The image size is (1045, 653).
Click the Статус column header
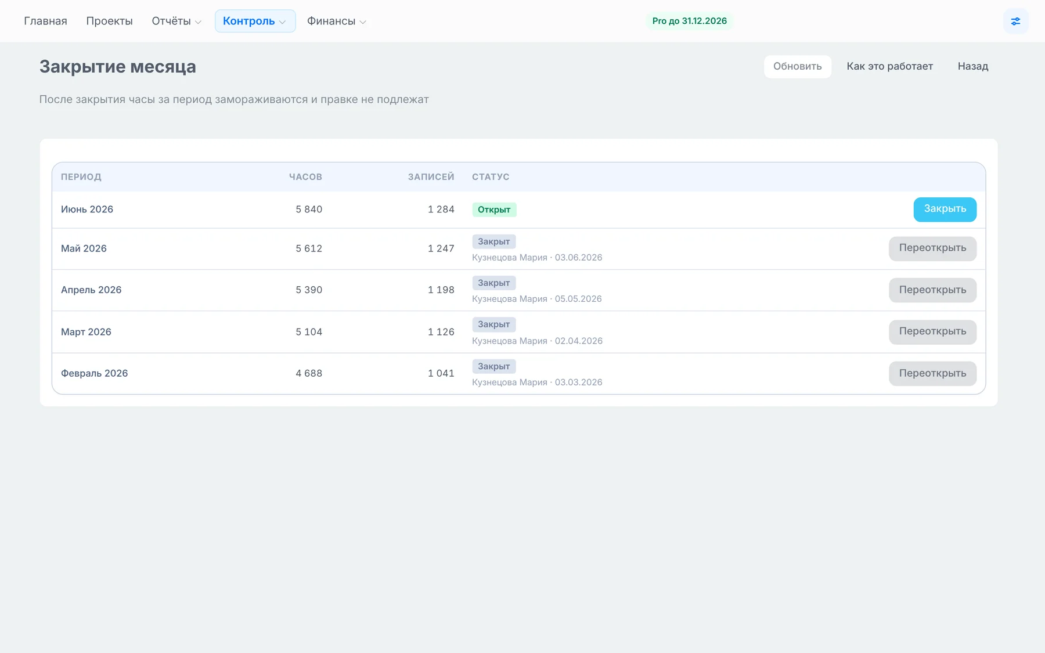point(491,177)
